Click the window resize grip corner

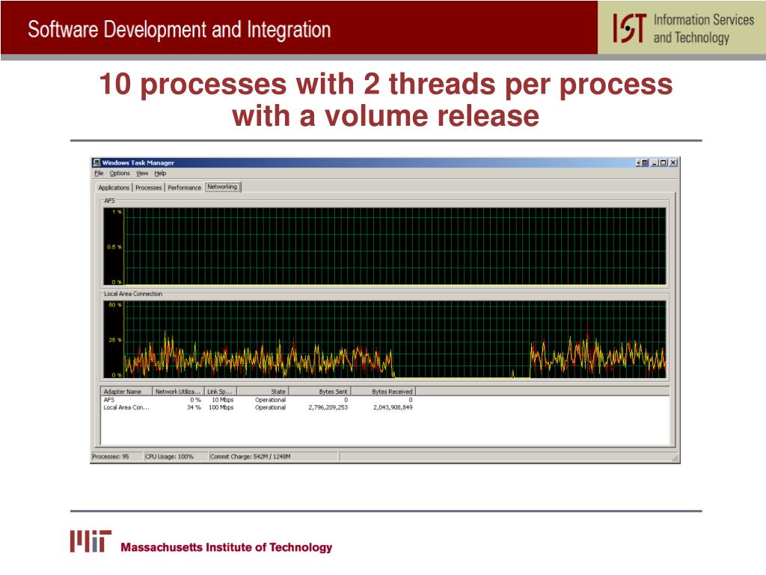coord(675,458)
